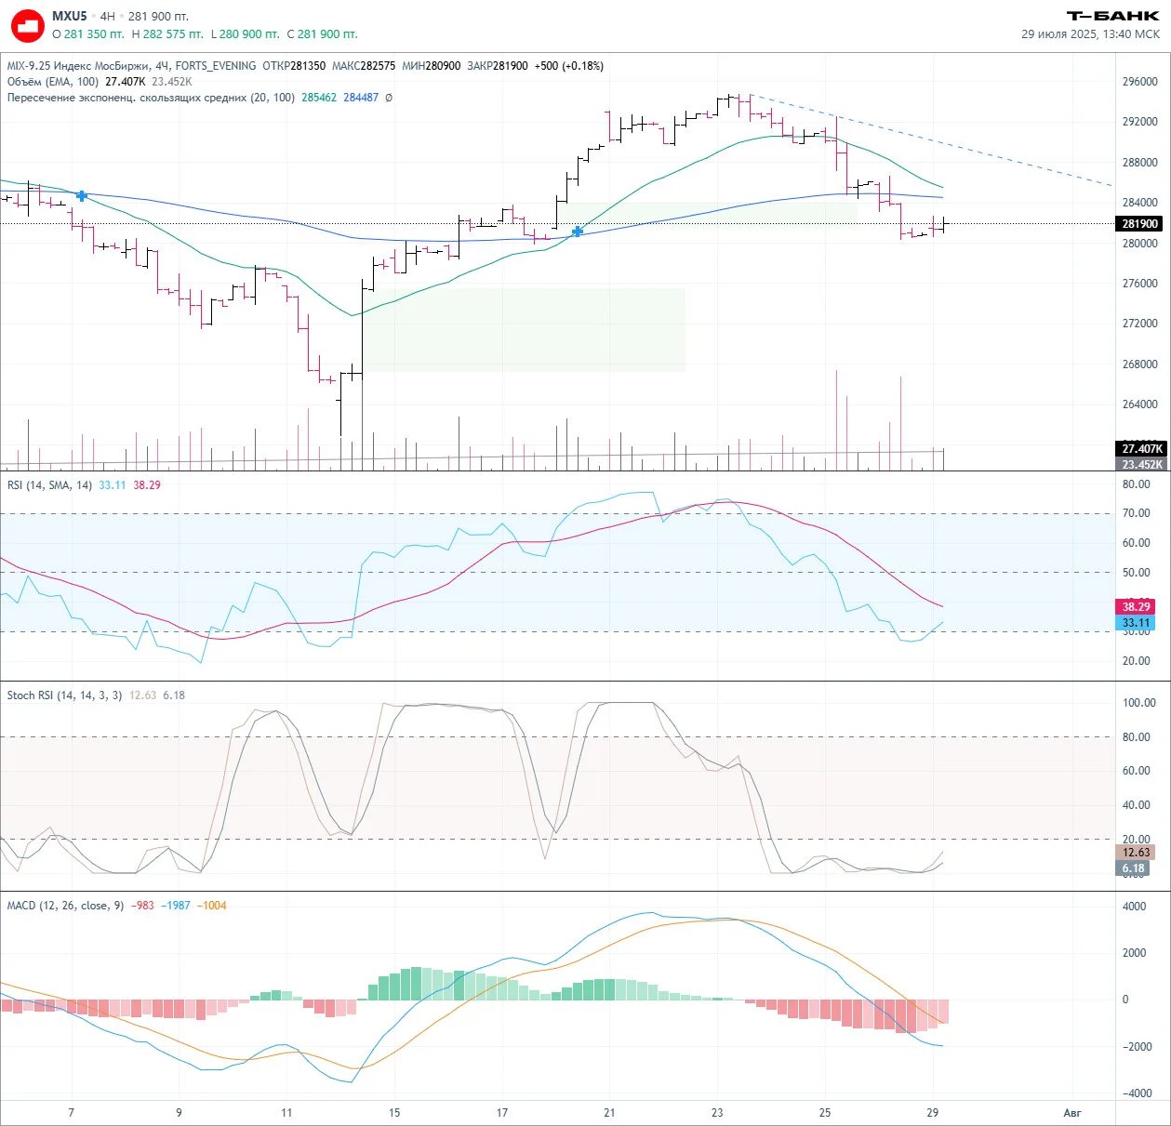Click the date label 21 on time axis

click(x=610, y=1113)
